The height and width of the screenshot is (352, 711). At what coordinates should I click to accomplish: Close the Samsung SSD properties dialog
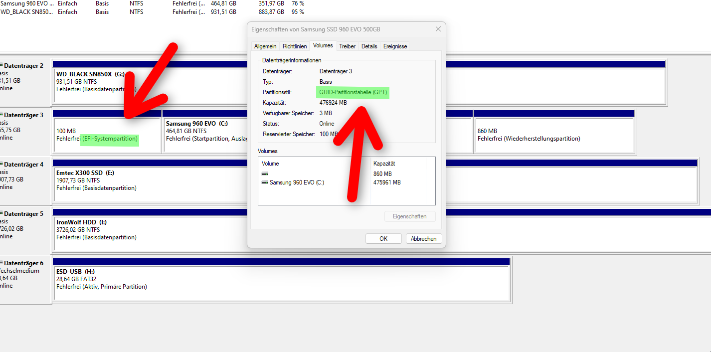[x=438, y=29]
